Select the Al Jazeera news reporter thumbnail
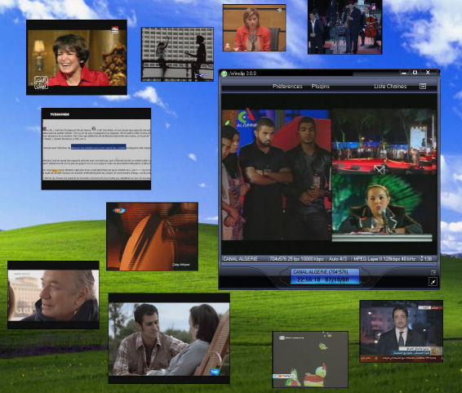Screen dimensions: 462x393 pyautogui.click(x=401, y=331)
